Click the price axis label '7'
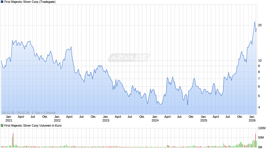Image resolution: width=269 pixels, height=150 pixels. click(259, 79)
